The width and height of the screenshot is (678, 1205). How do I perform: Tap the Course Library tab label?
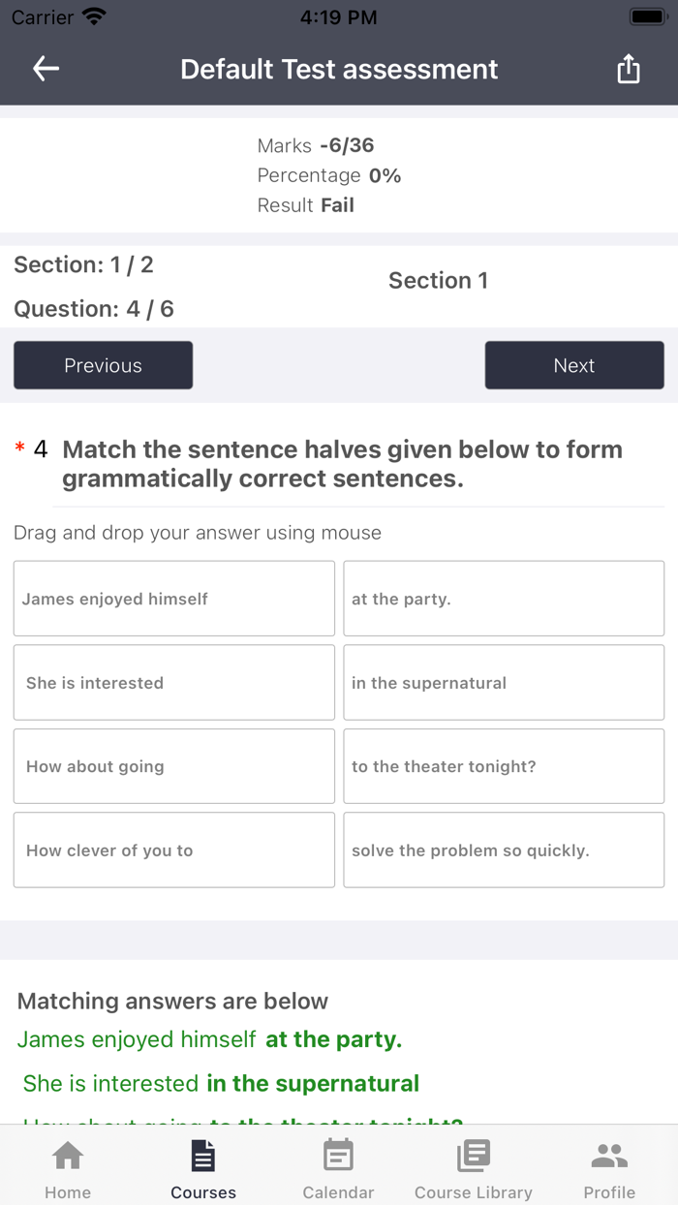tap(474, 1192)
